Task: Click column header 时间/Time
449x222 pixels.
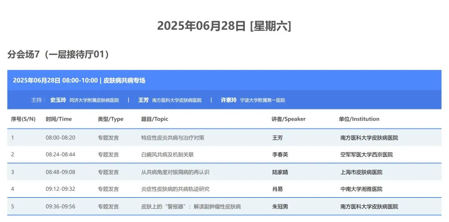Action: (x=59, y=119)
